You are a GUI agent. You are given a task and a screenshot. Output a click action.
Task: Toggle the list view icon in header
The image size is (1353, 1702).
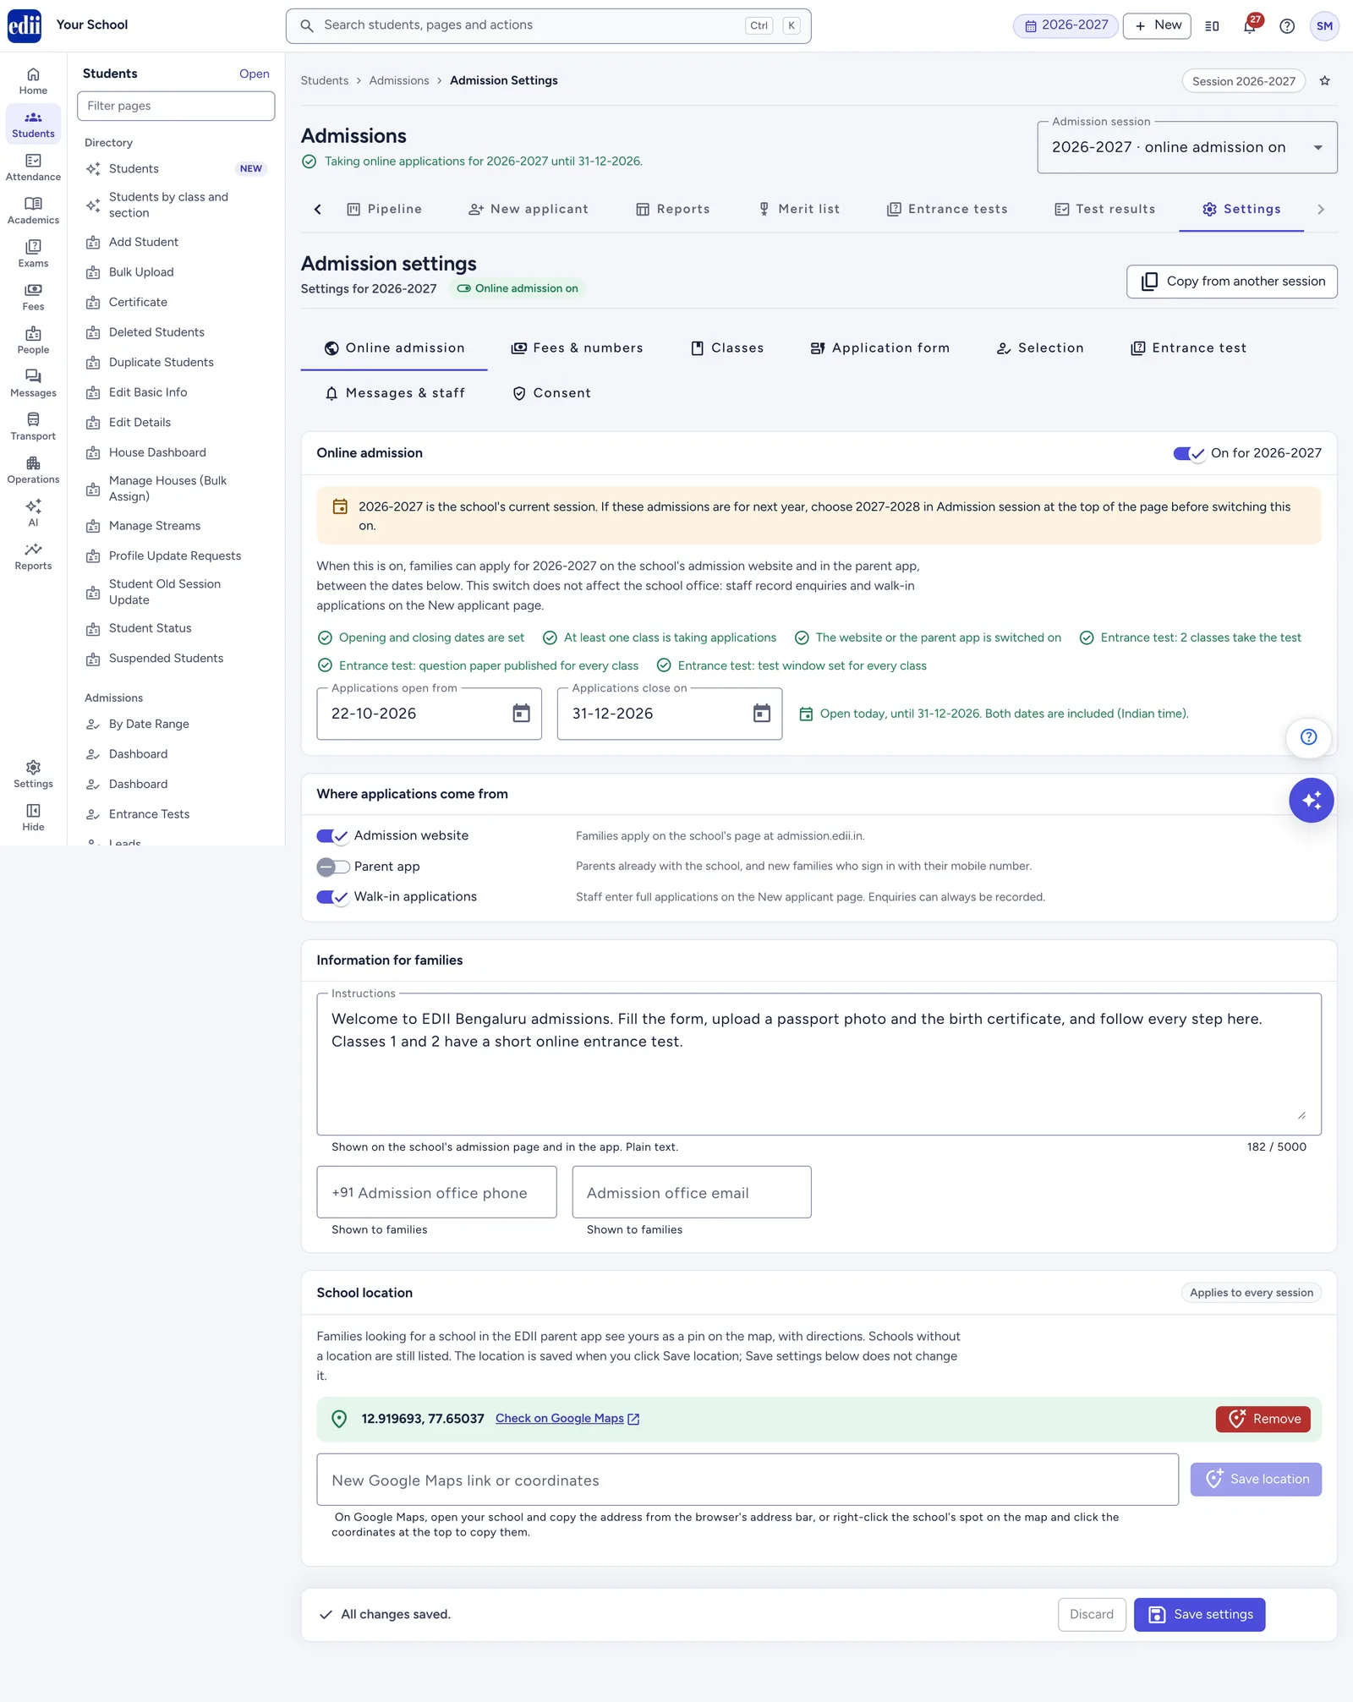coord(1212,26)
